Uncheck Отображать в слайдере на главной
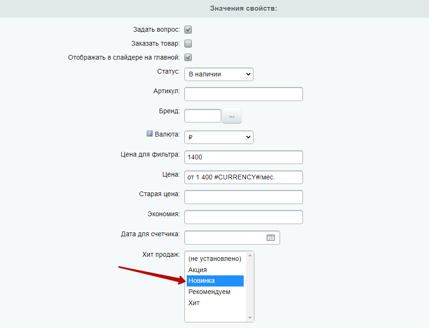The height and width of the screenshot is (328, 429). coord(188,57)
